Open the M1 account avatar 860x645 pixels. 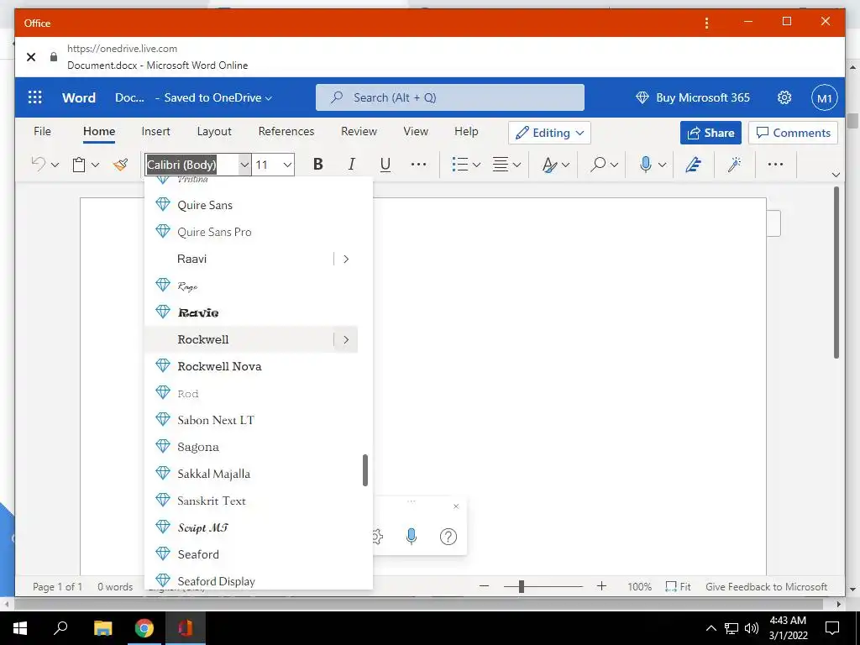point(825,97)
